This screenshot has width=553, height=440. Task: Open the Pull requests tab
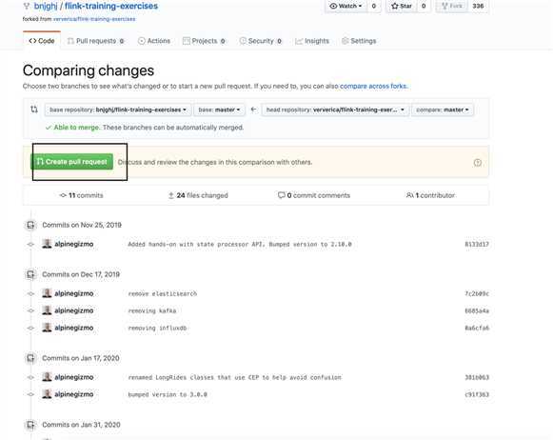(95, 41)
